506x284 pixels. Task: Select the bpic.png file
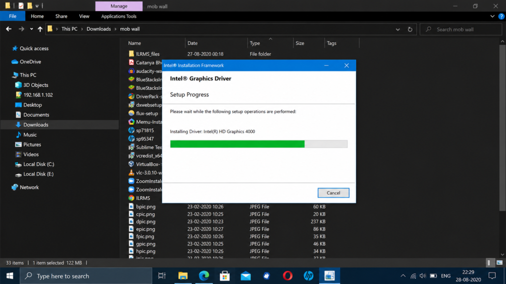click(146, 207)
